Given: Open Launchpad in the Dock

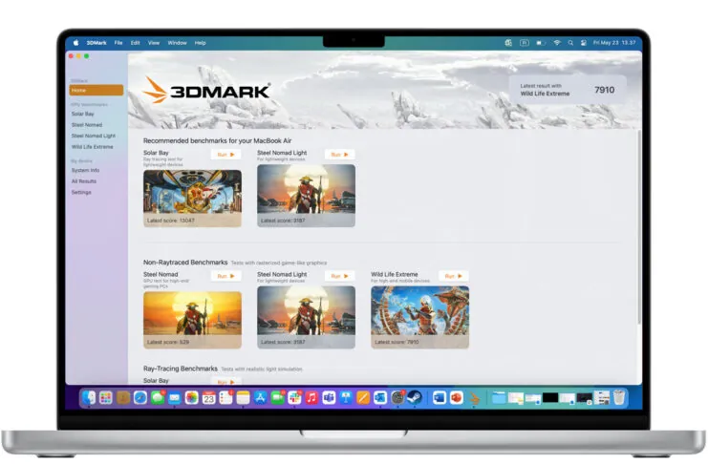Looking at the screenshot, I should point(106,398).
